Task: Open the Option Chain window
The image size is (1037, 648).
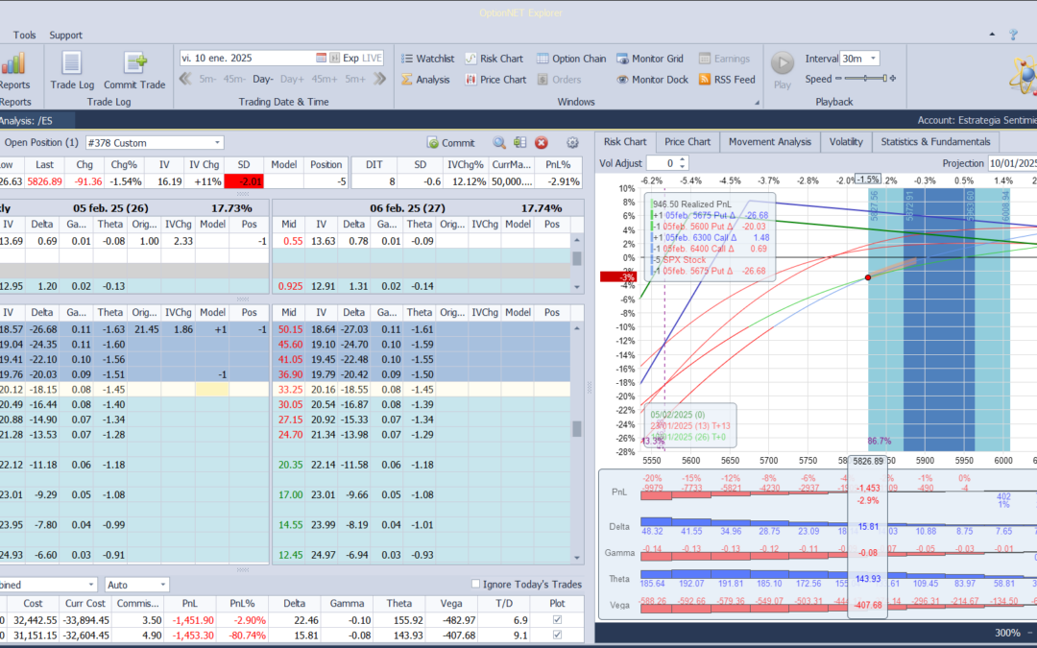Action: (571, 59)
